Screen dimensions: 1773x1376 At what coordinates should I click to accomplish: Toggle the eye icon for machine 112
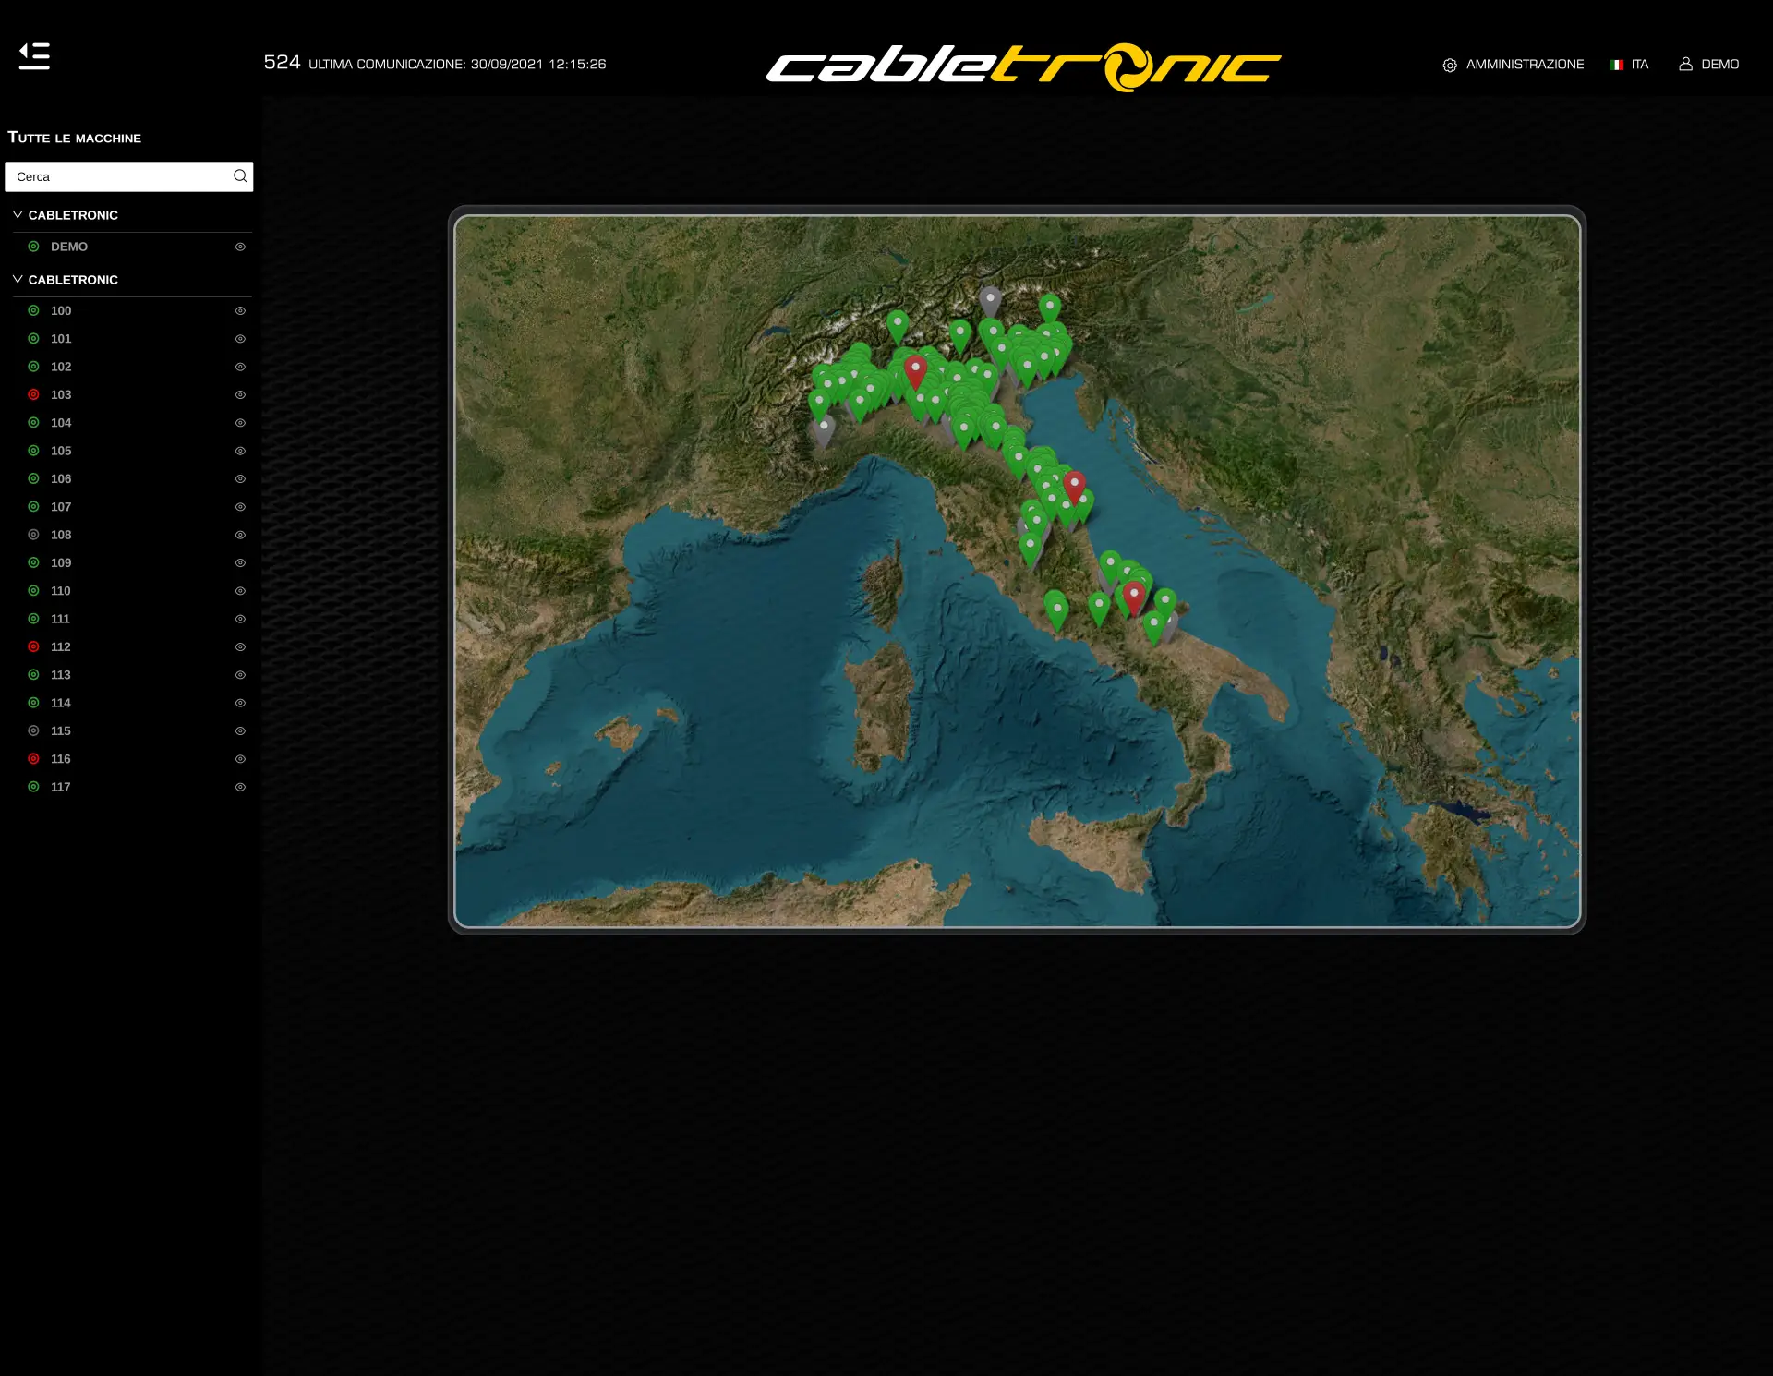pyautogui.click(x=240, y=647)
